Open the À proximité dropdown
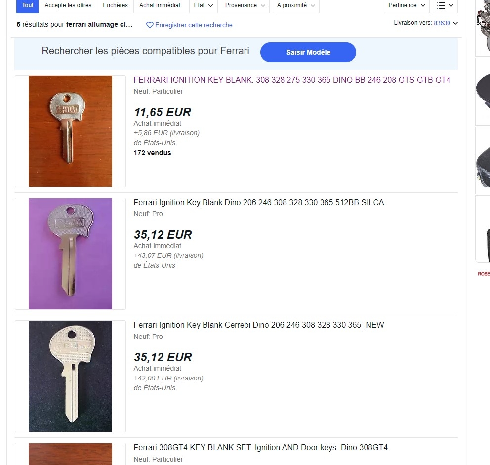The width and height of the screenshot is (490, 465). 296,5
